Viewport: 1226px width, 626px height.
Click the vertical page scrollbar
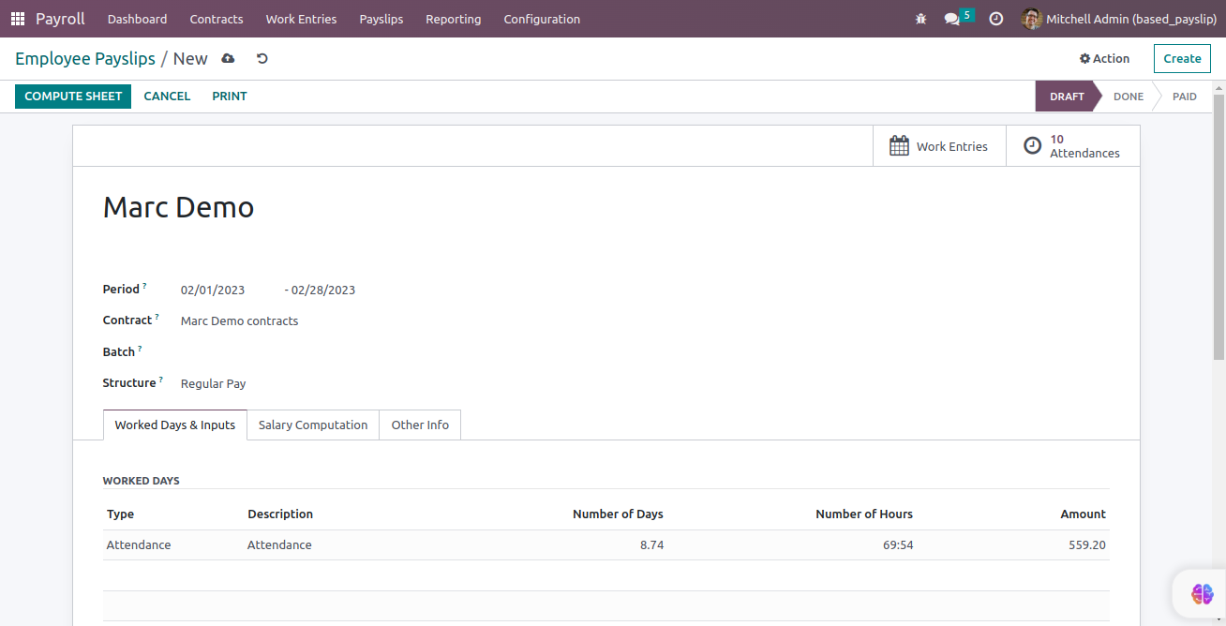[x=1219, y=227]
